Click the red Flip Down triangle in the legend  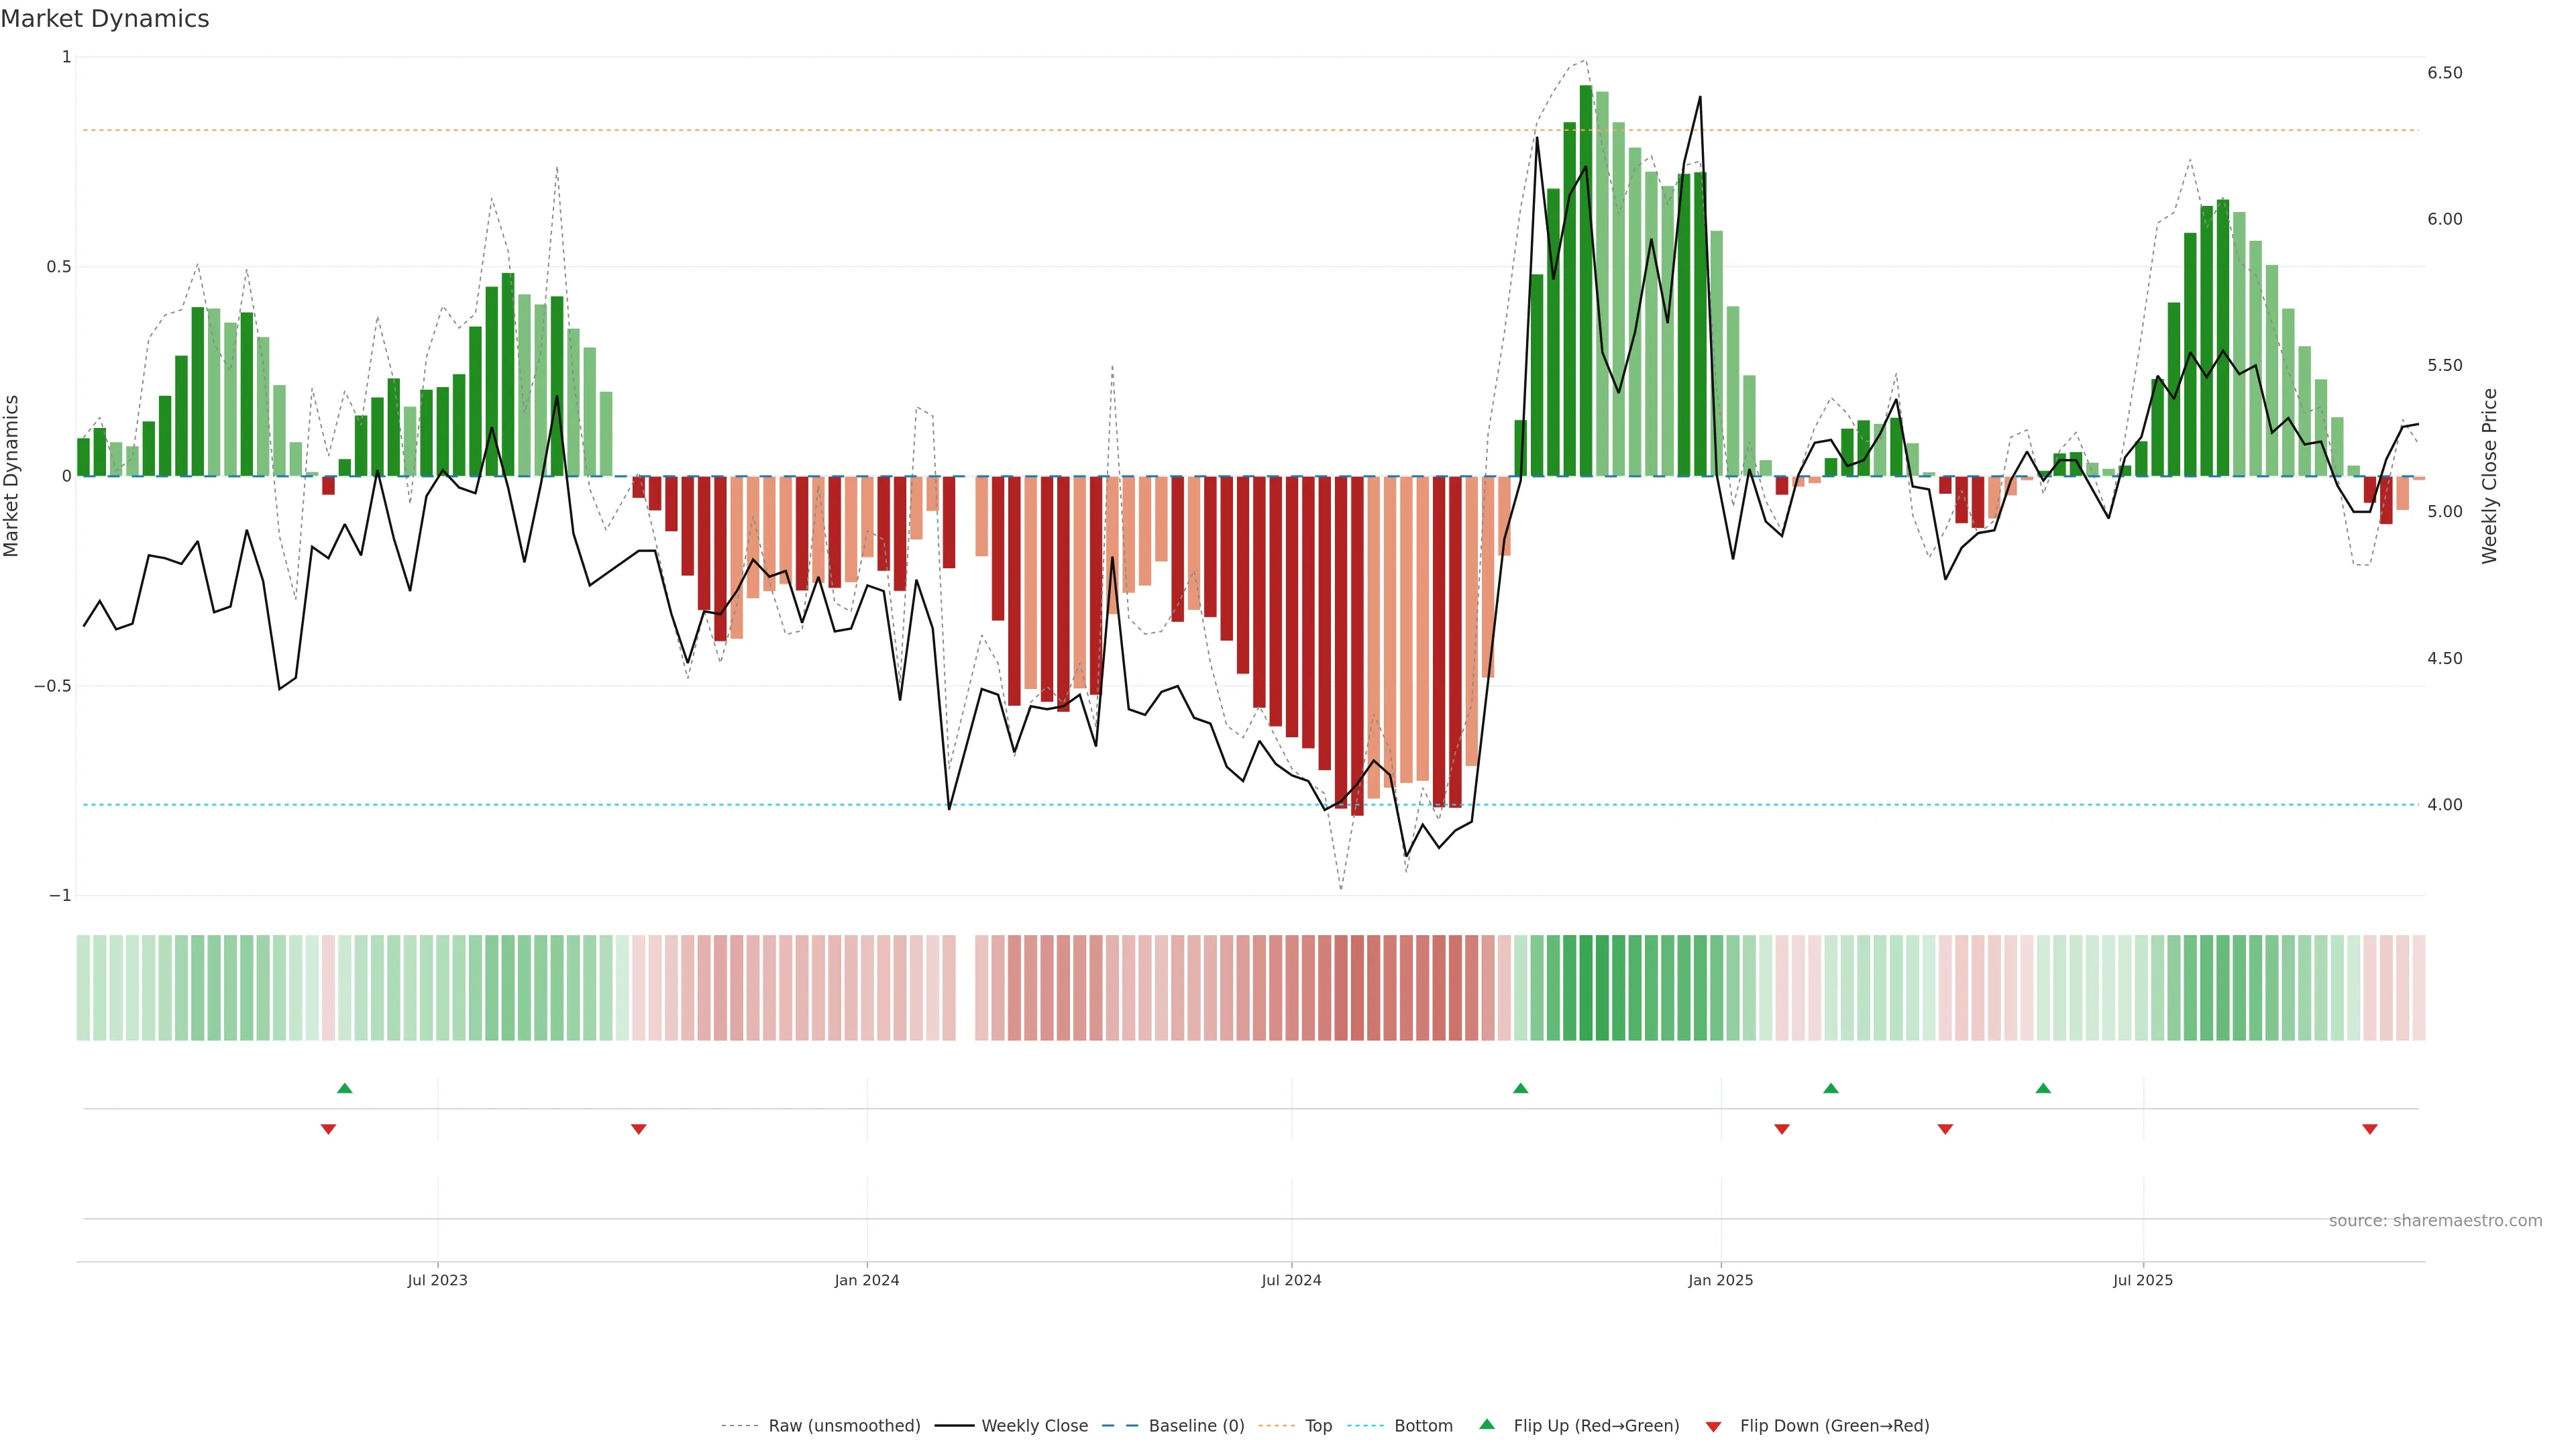point(1713,1426)
